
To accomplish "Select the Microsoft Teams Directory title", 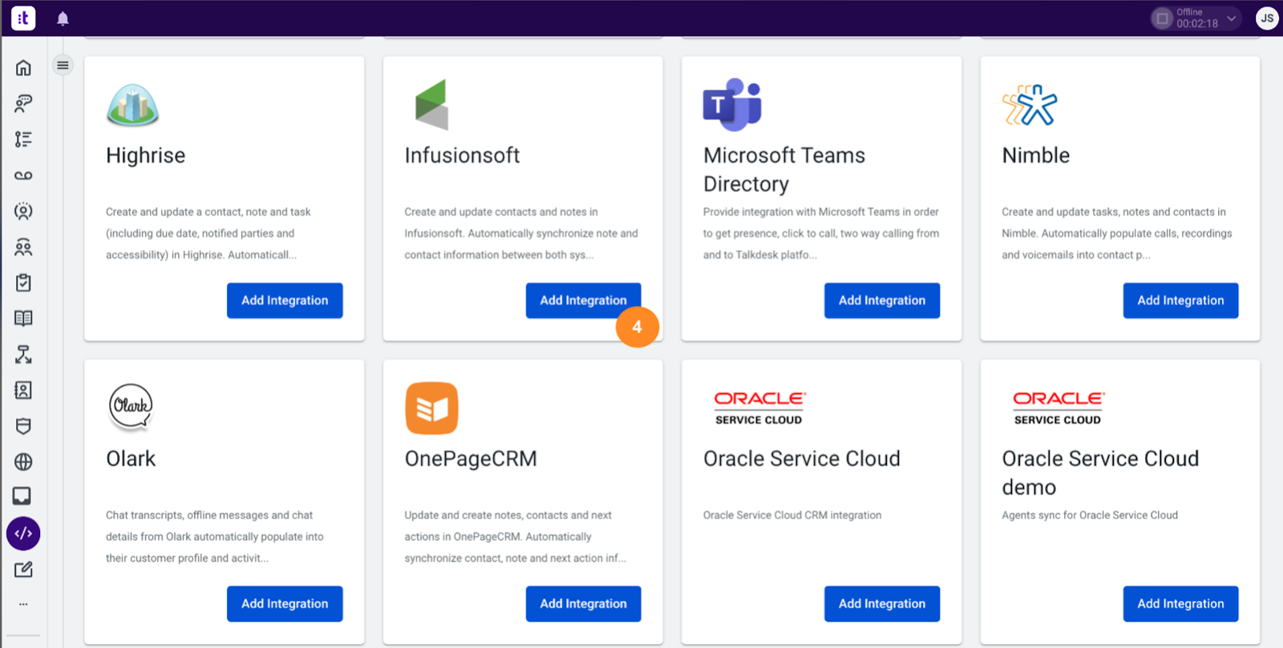I will click(x=784, y=170).
